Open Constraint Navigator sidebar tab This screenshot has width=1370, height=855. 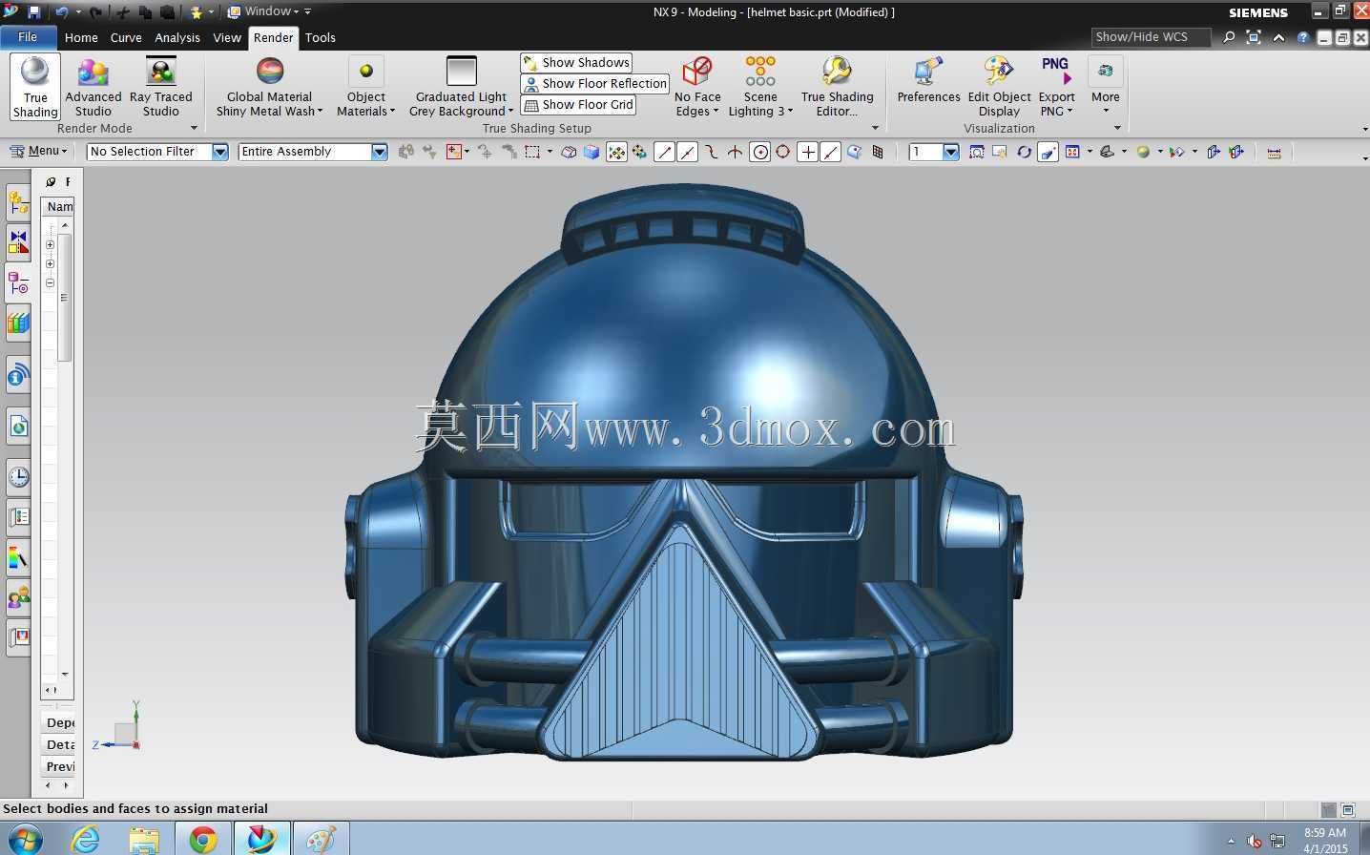click(x=18, y=241)
